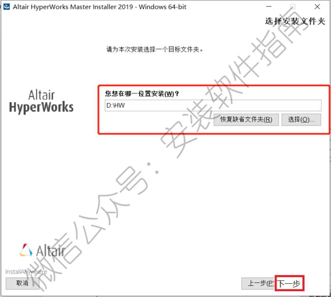Click the disabled maximize button
This screenshot has width=331, height=297.
pos(293,7)
